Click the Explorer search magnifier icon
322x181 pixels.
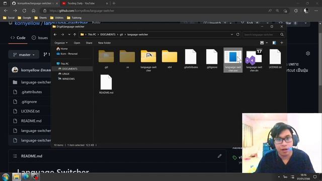click(x=282, y=35)
